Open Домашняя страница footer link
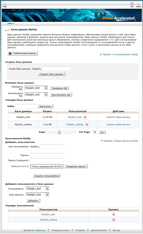Viewport: 143px width, 234px height. tap(34, 230)
